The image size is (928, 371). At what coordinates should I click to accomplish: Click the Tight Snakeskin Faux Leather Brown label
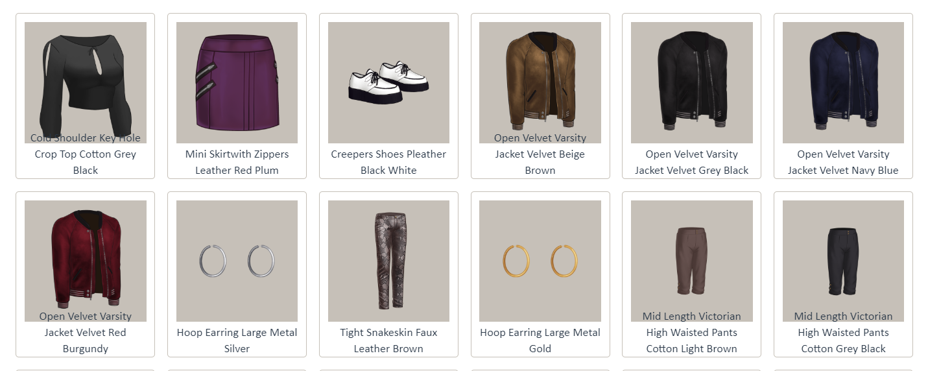point(388,341)
